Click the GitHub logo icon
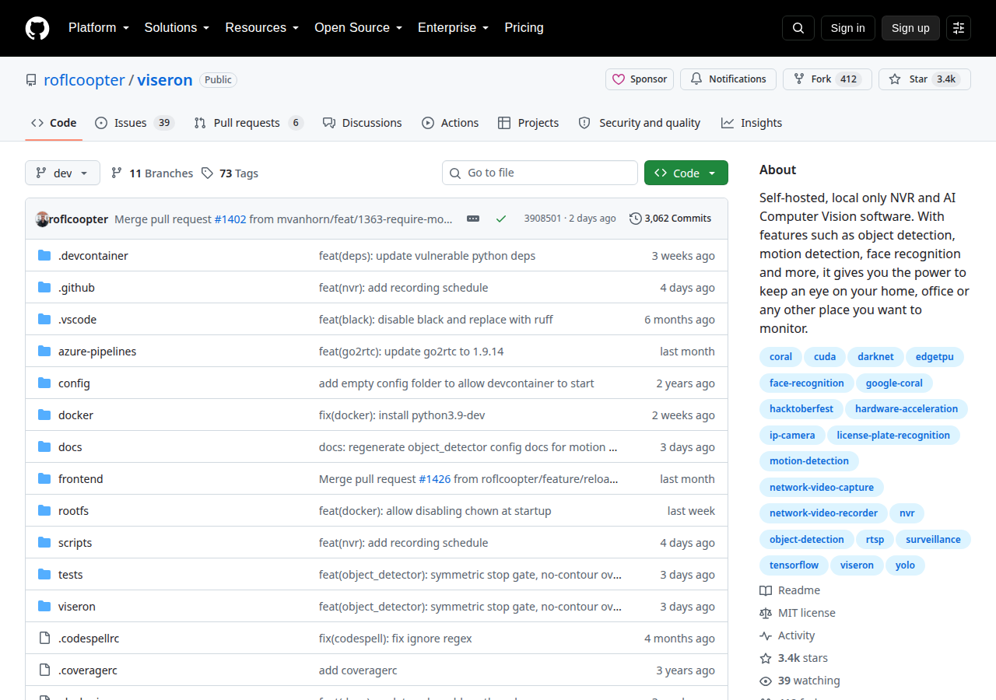 (x=37, y=28)
